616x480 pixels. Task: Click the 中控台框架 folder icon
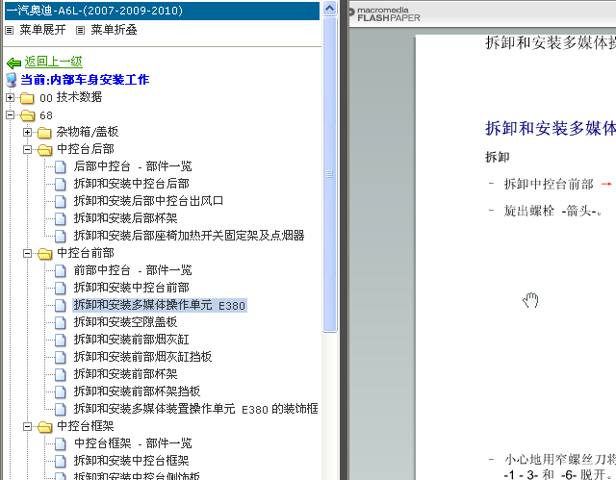tap(45, 427)
